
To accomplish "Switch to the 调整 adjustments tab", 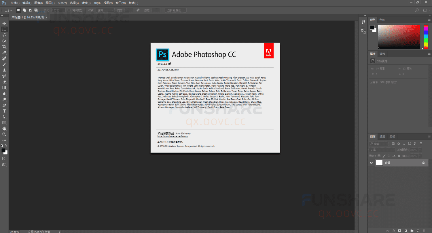I will point(382,54).
